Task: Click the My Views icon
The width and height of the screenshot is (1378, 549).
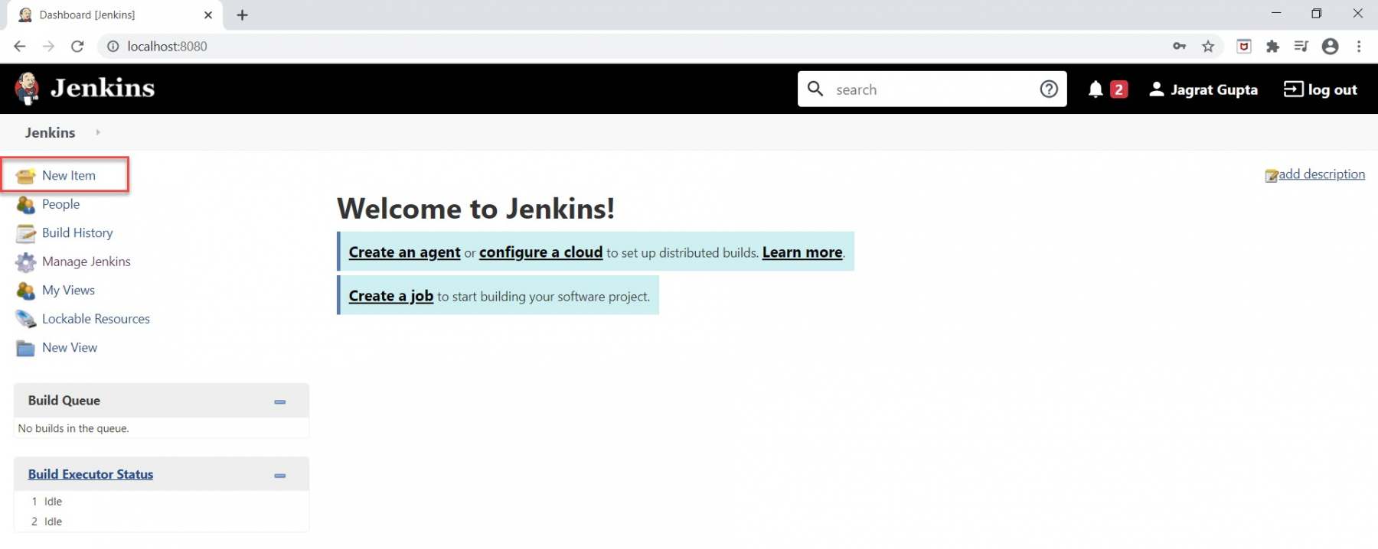Action: coord(26,291)
